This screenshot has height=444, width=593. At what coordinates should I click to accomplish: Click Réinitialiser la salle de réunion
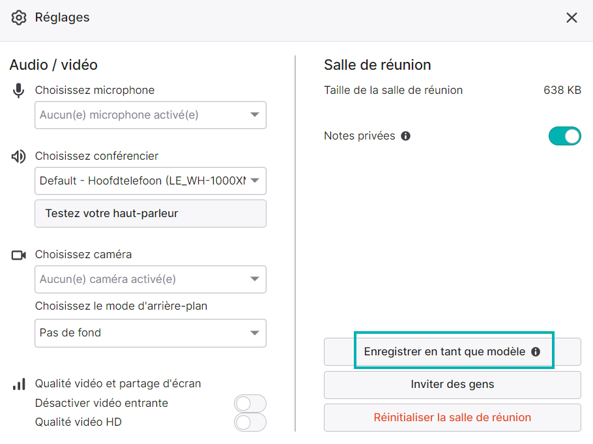[452, 417]
